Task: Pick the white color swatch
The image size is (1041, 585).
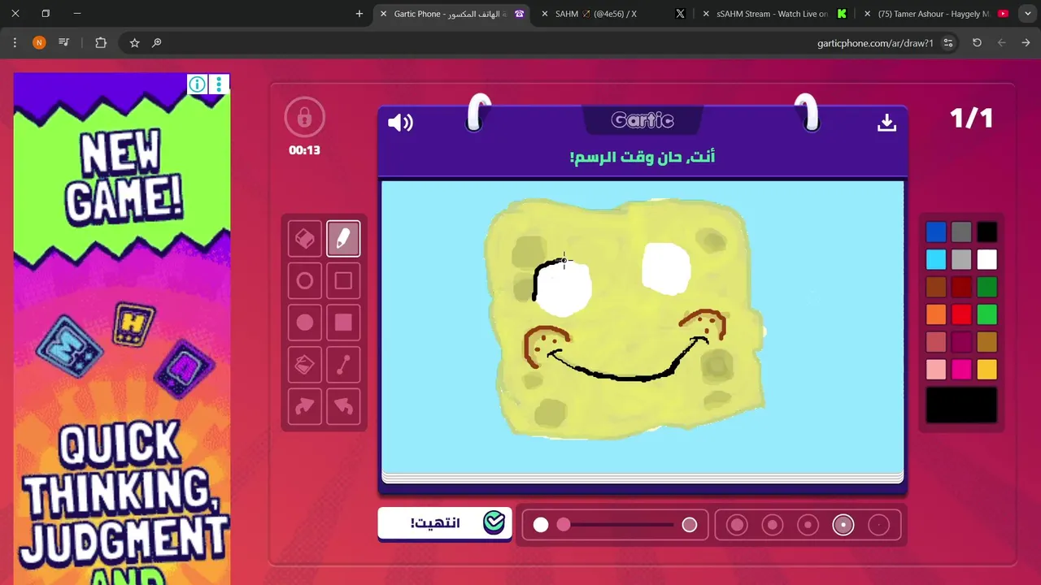Action: [x=987, y=260]
